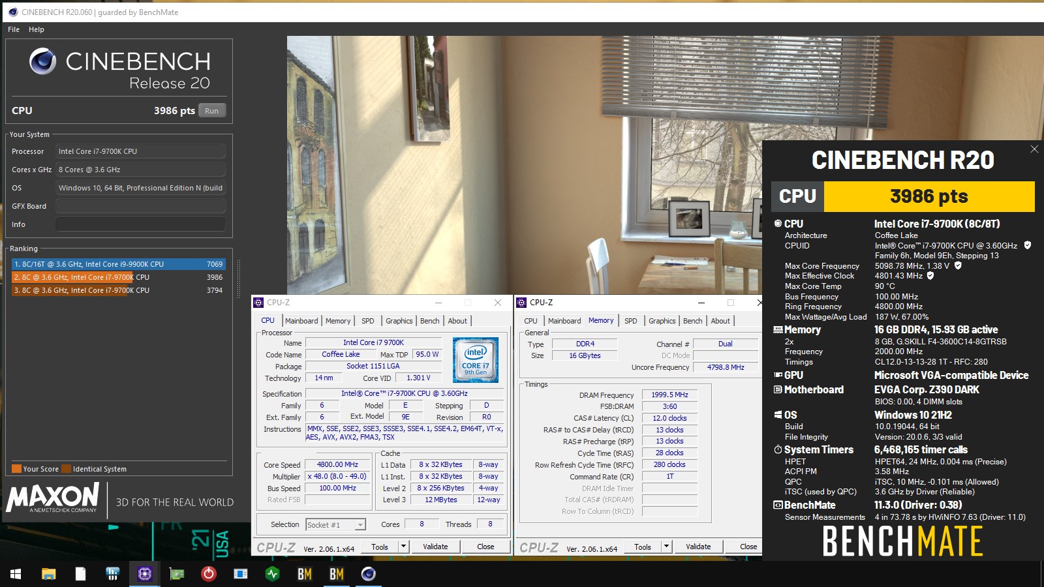Viewport: 1044px width, 587px height.
Task: Open File Explorer from the taskbar
Action: (48, 574)
